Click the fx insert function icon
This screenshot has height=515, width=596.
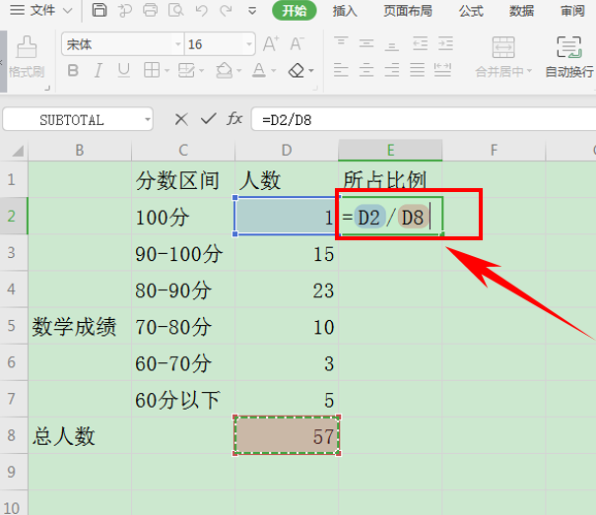pyautogui.click(x=234, y=118)
